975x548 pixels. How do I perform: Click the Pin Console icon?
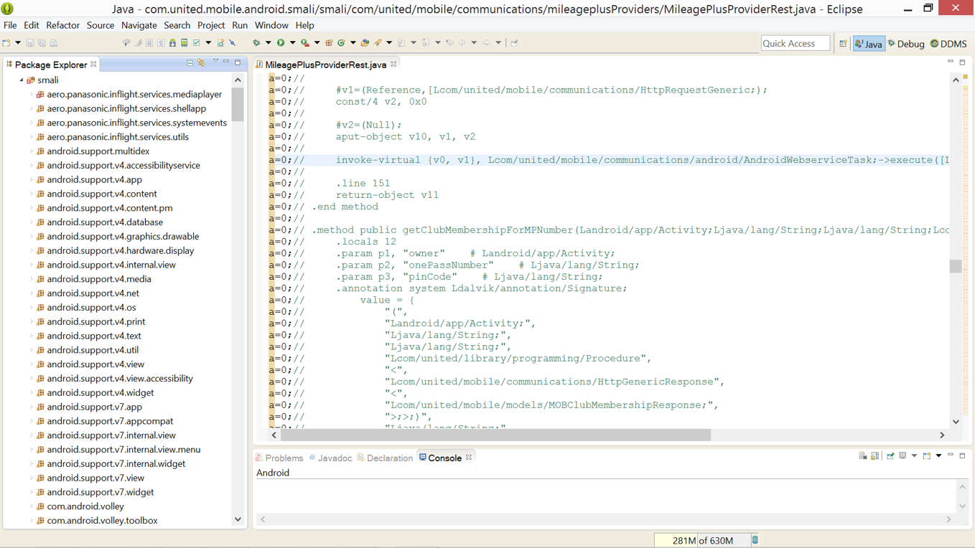(890, 455)
